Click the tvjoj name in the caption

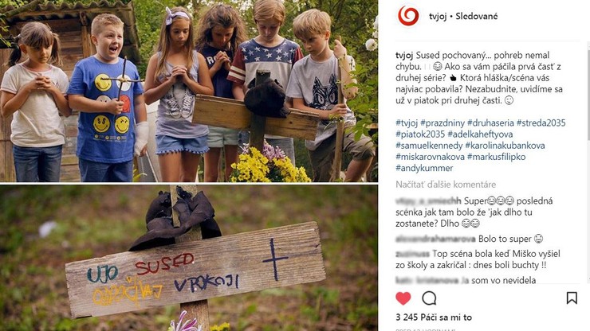point(404,55)
